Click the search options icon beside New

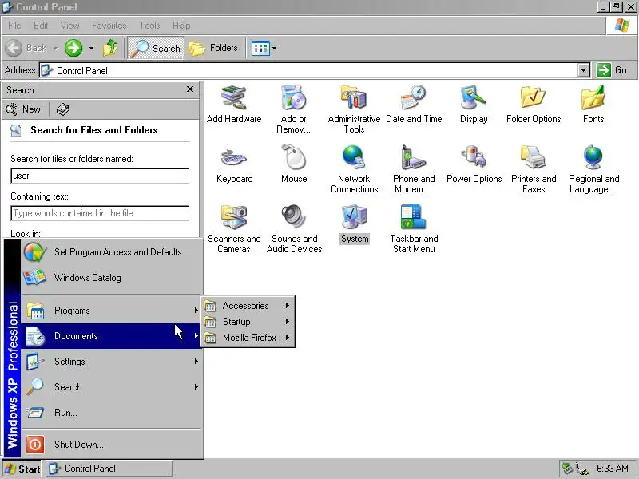(63, 109)
